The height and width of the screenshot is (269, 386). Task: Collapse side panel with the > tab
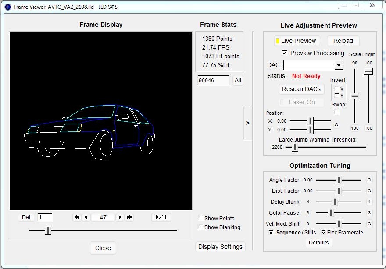pyautogui.click(x=248, y=123)
